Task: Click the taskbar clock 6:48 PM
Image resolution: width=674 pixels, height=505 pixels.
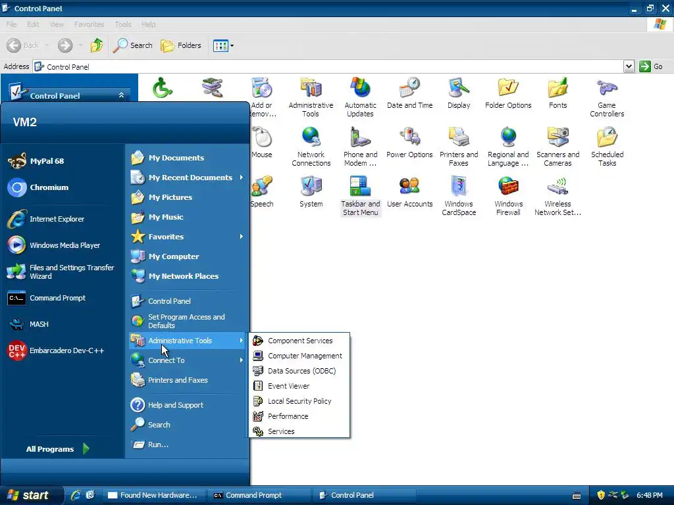Action: pos(650,495)
